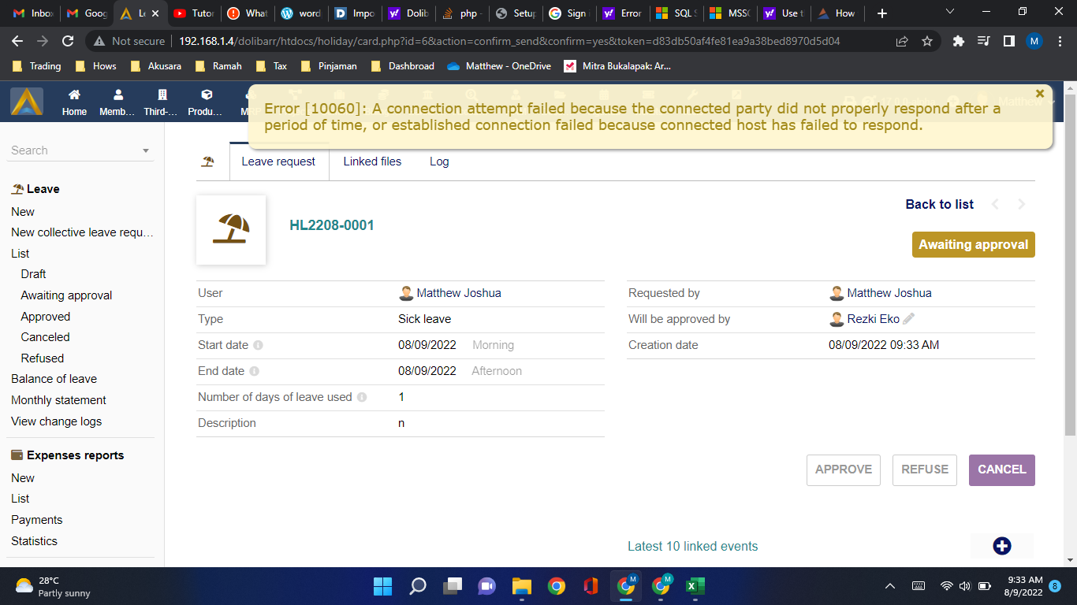Click the beach umbrella tab icon

(x=208, y=161)
